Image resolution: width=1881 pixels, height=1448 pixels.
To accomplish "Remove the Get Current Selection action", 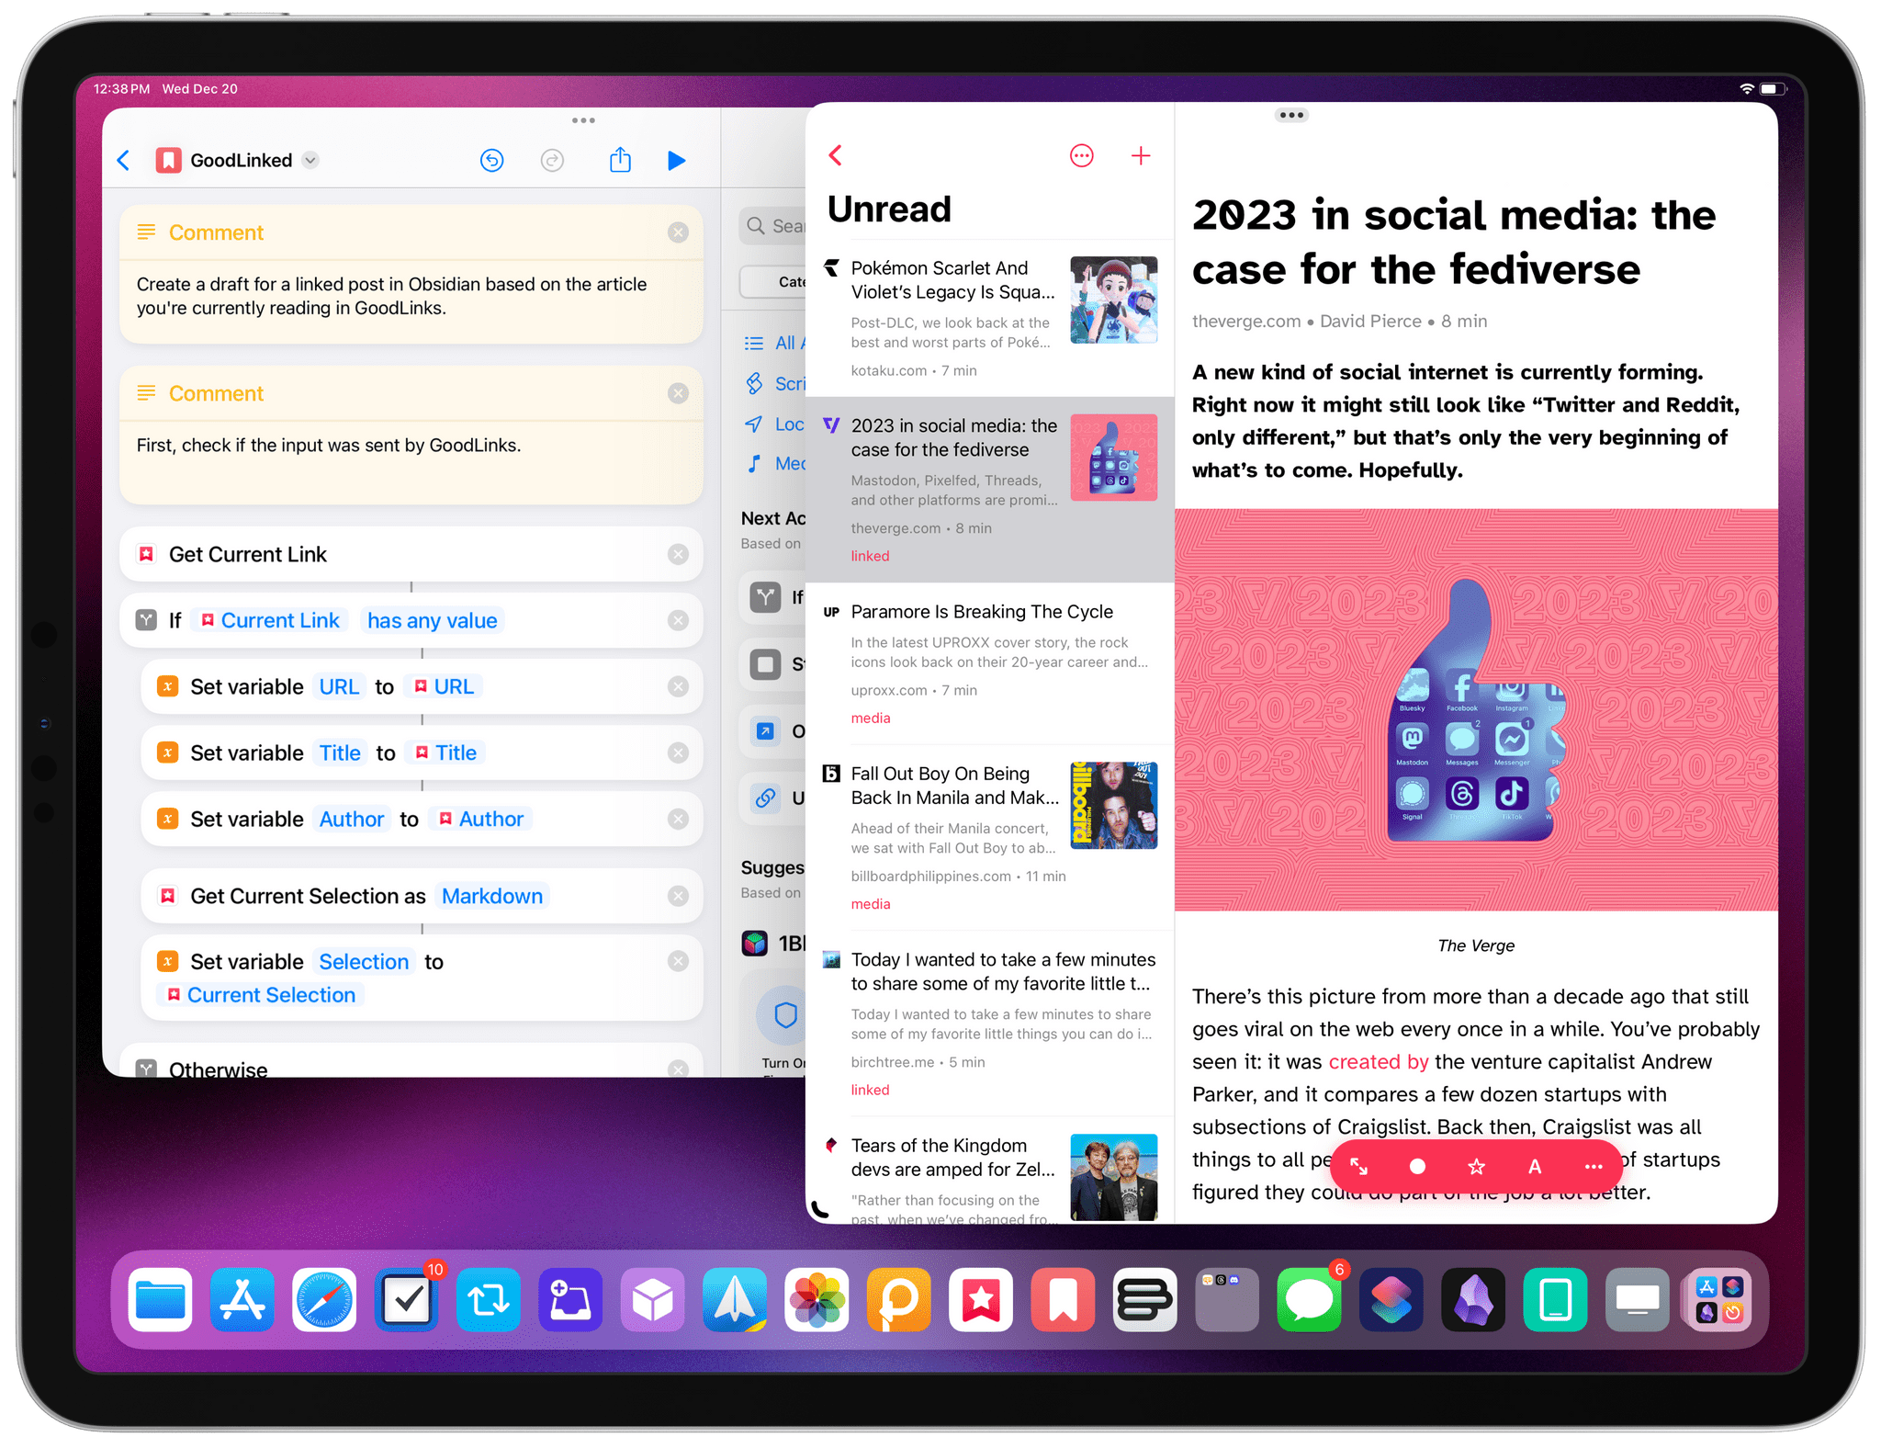I will [x=678, y=896].
